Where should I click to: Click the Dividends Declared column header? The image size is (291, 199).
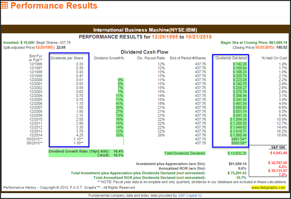231,58
